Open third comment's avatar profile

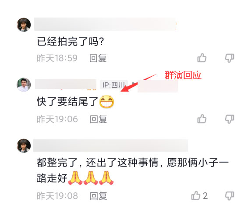(x=24, y=146)
